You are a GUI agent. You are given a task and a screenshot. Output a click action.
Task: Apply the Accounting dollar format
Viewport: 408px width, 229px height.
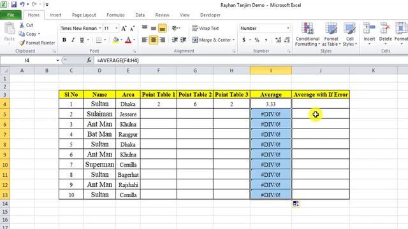(244, 40)
